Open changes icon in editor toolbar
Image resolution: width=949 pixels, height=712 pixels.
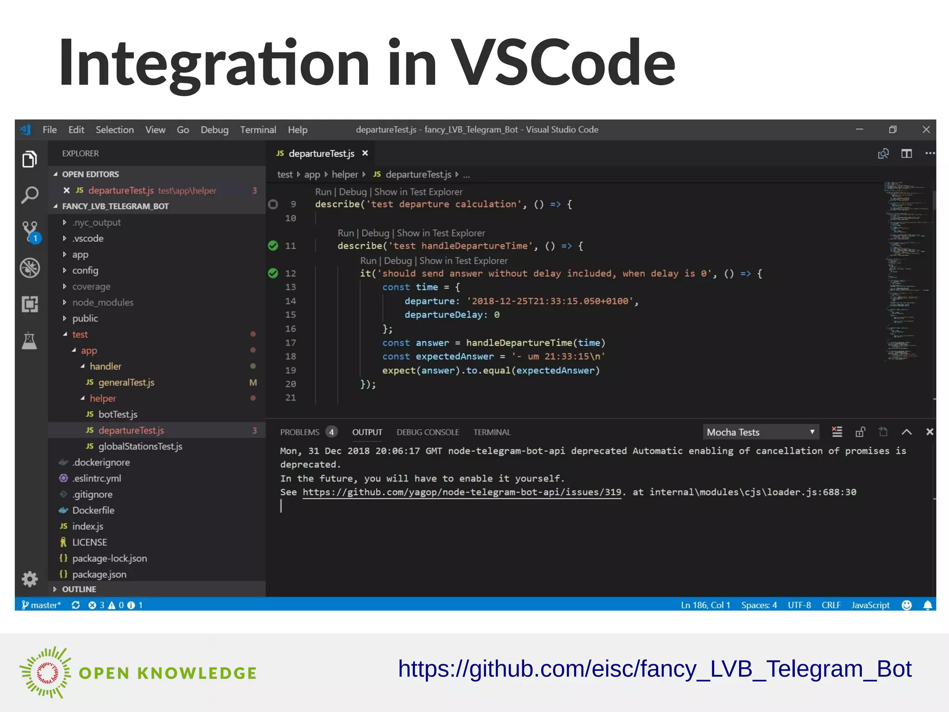pyautogui.click(x=883, y=153)
